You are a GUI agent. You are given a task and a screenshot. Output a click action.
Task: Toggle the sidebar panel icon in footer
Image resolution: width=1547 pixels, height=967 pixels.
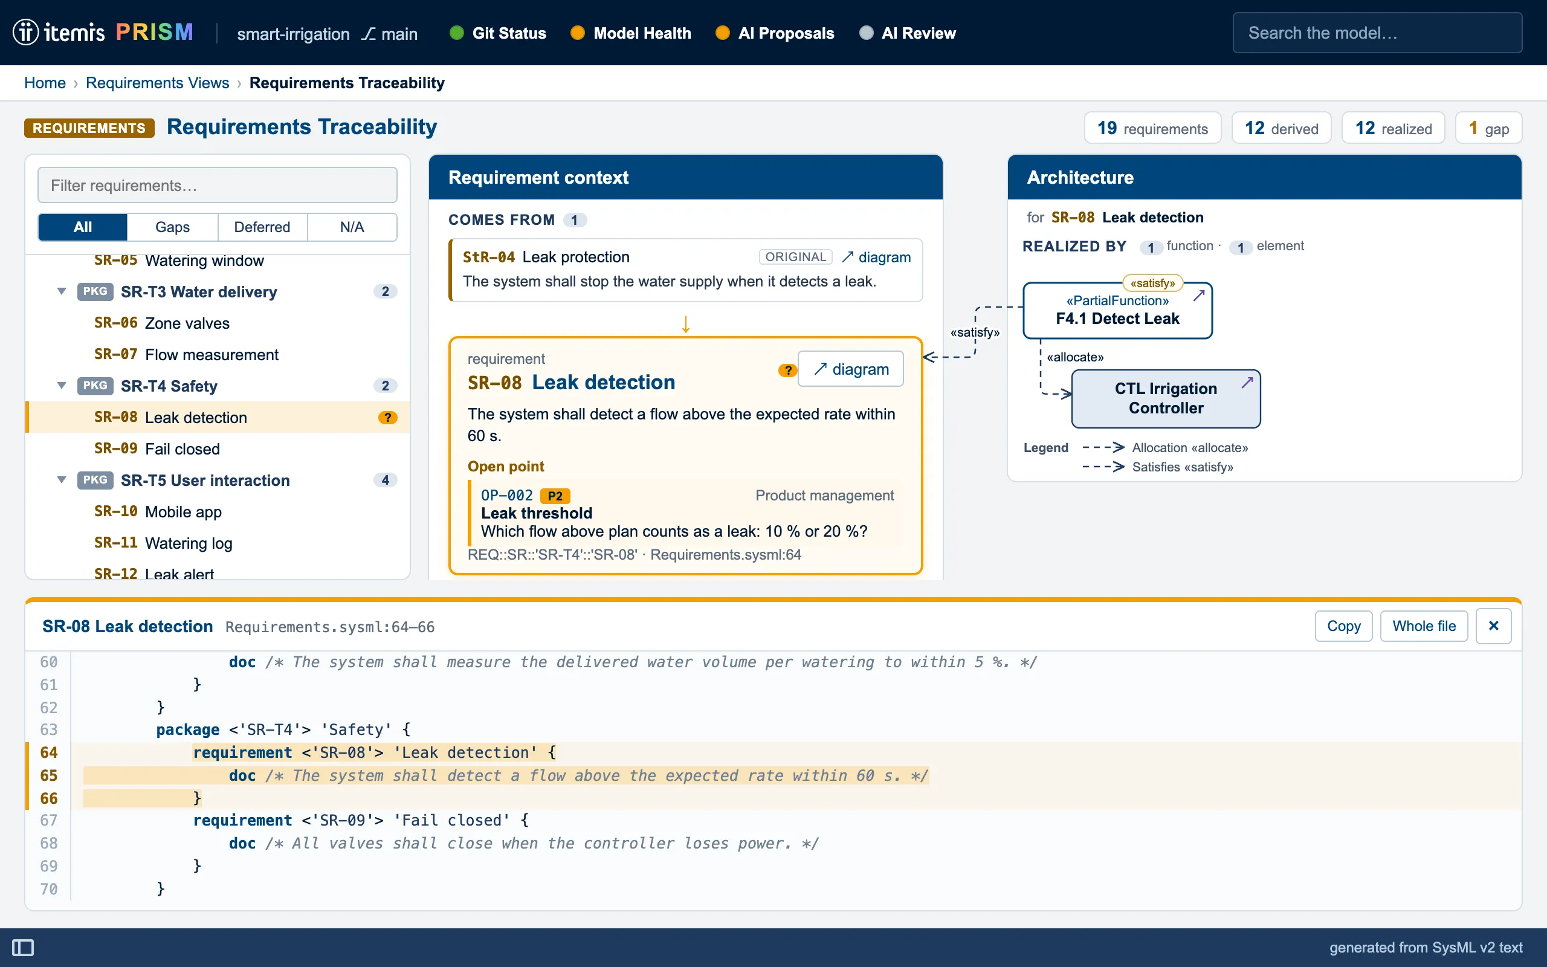coord(23,947)
